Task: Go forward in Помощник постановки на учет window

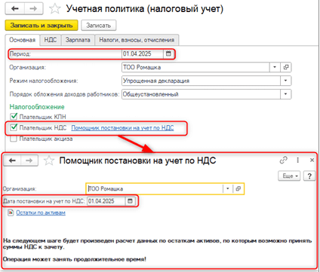Action: tap(29, 160)
